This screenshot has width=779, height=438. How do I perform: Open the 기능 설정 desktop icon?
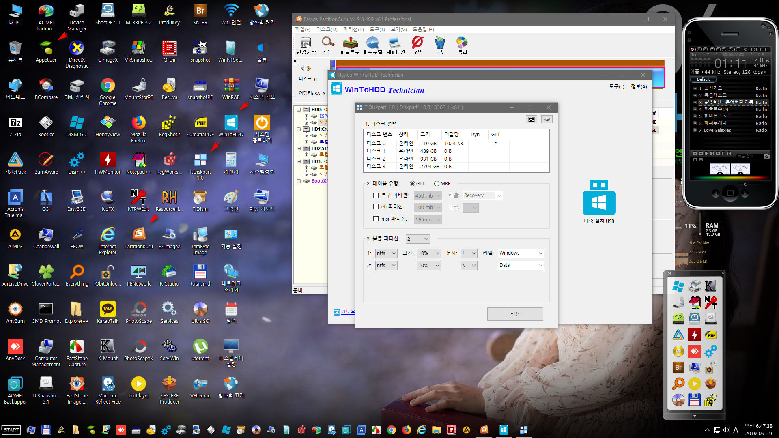coord(231,238)
